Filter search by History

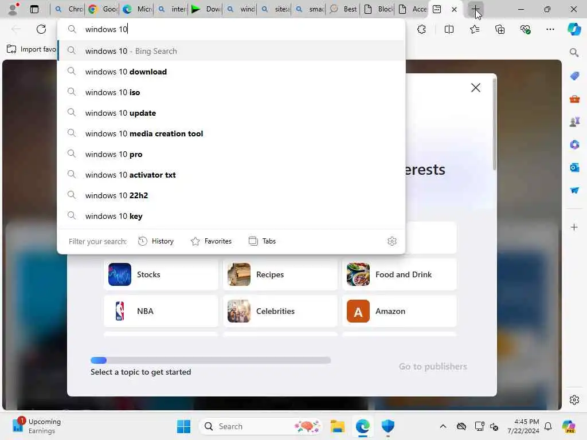point(156,241)
